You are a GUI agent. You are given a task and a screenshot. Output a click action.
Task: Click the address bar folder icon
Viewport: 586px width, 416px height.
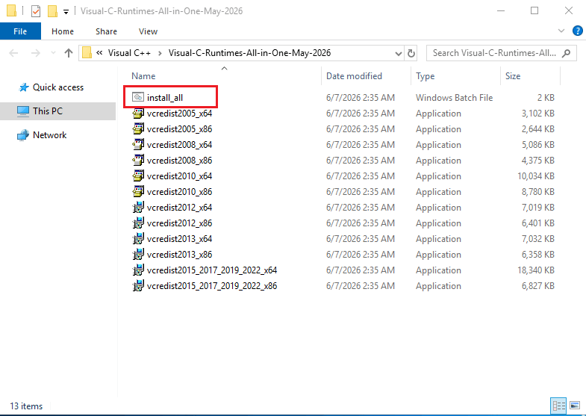tap(87, 53)
